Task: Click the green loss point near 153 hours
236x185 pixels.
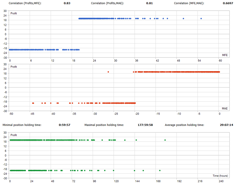Action: (x=143, y=171)
